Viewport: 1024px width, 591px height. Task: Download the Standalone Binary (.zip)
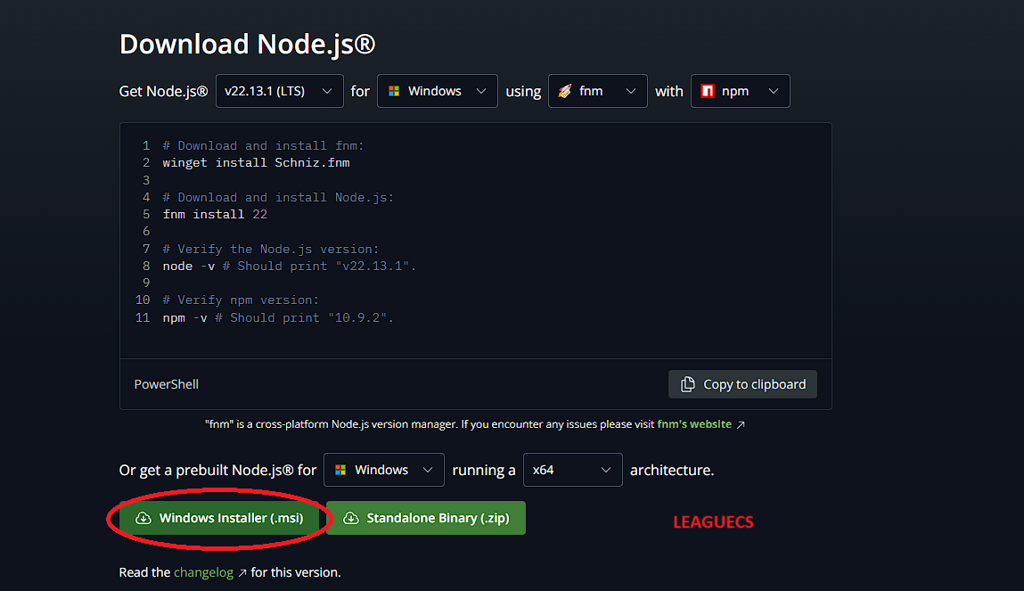pos(426,518)
